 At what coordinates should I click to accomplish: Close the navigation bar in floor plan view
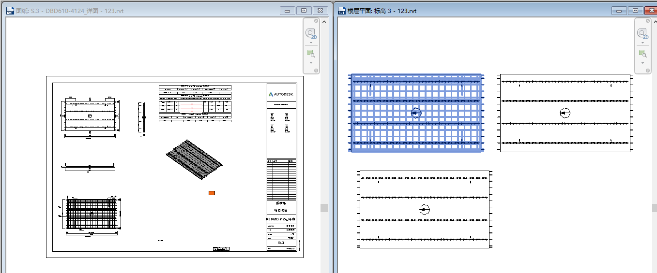[648, 21]
